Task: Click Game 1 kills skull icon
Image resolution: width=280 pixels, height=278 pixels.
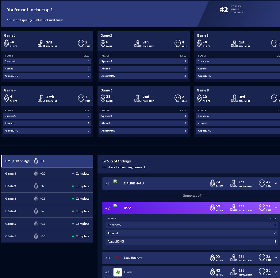Action: 81,43
